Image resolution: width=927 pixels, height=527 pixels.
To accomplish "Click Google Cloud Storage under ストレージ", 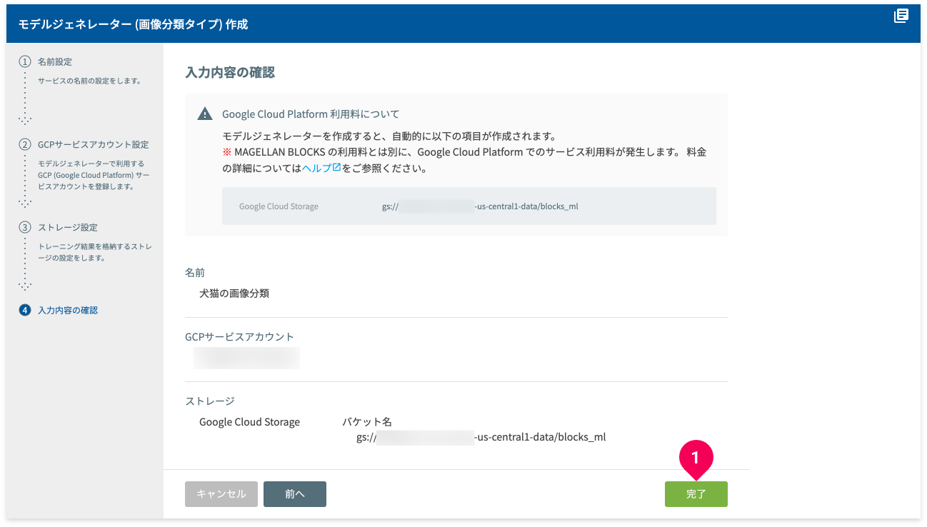I will click(x=250, y=422).
